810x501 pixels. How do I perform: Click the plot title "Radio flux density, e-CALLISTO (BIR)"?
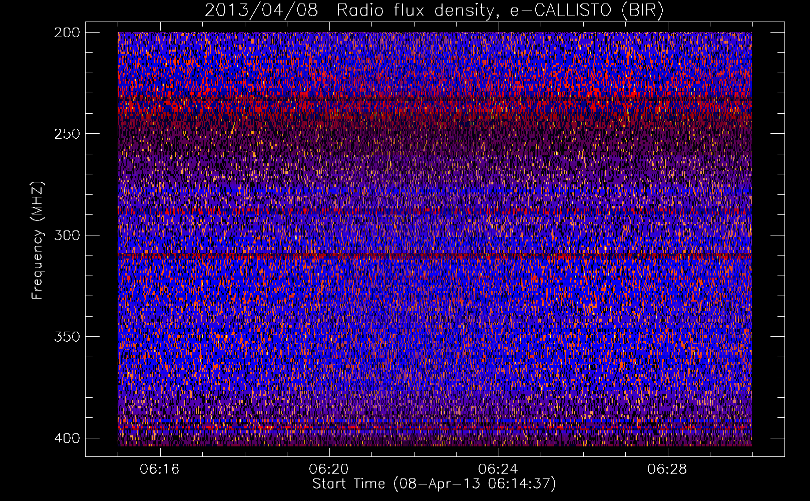coord(500,11)
